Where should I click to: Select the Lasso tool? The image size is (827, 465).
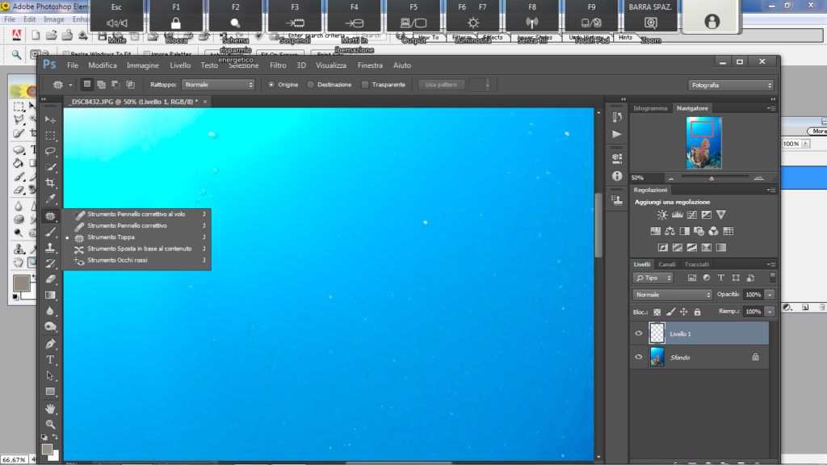50,151
